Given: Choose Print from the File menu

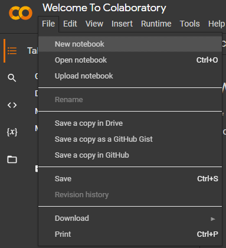Looking at the screenshot, I should [130, 234].
